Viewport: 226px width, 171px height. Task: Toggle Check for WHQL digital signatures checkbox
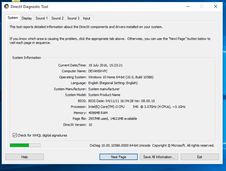pos(15,135)
